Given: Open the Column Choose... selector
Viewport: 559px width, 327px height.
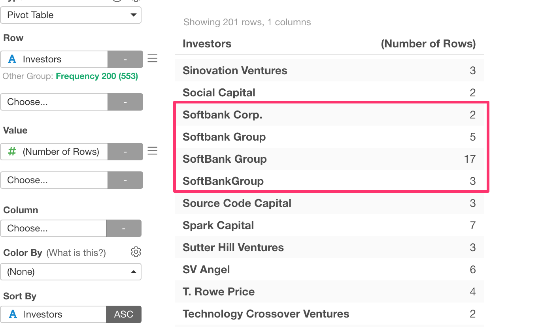Looking at the screenshot, I should click(53, 228).
